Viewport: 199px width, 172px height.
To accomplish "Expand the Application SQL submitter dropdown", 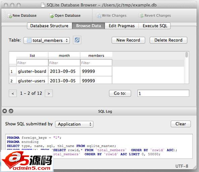I will pos(74,124).
